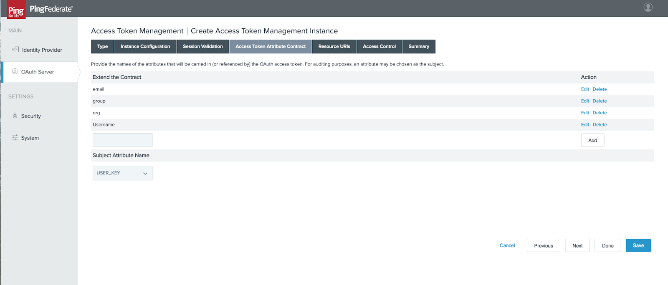
Task: Open the Access Control tab
Action: click(379, 46)
